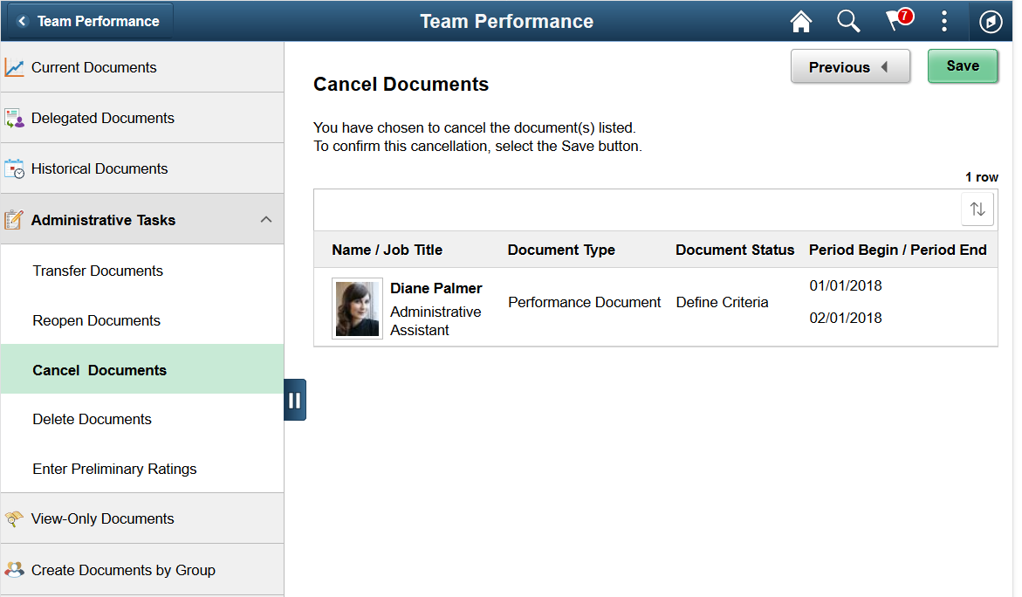Select Enter Preliminary Ratings
This screenshot has width=1022, height=597.
click(x=142, y=469)
